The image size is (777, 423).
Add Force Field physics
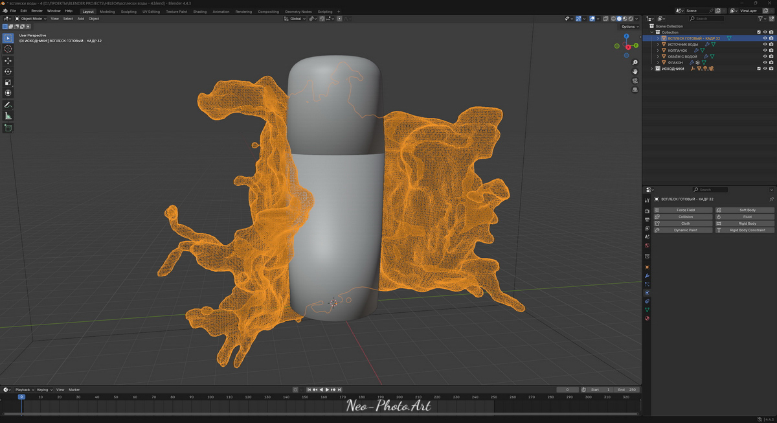[683, 210]
